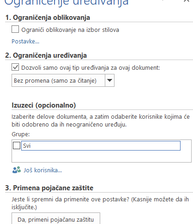
Task: Click the Ograničenja oblikovanja section heading
Action: click(x=48, y=18)
